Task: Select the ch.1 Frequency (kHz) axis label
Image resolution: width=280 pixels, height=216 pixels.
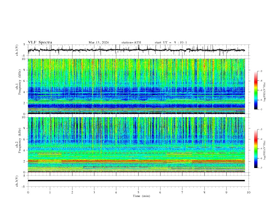Action: (x=18, y=82)
